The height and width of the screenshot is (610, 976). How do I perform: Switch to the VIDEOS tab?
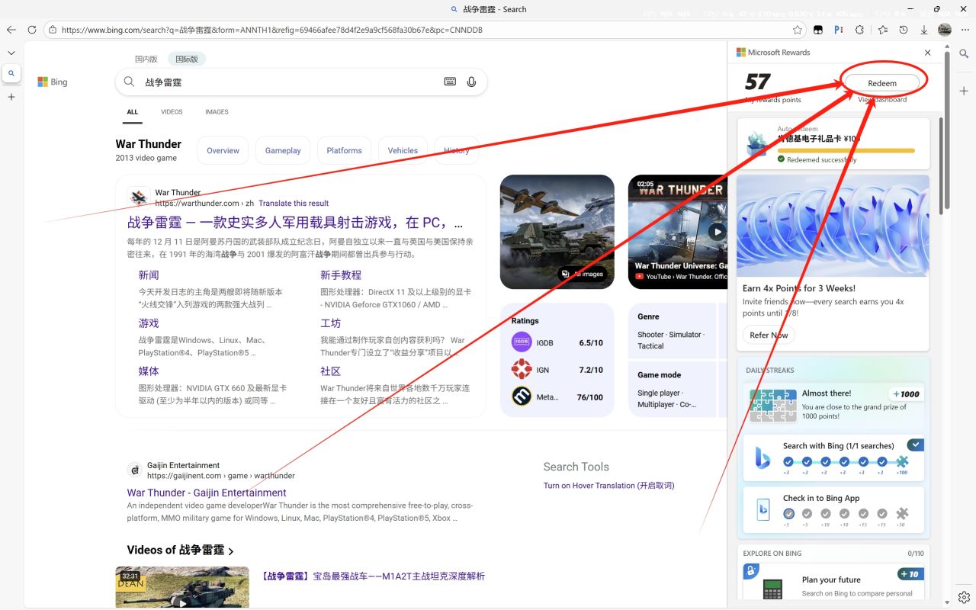pyautogui.click(x=172, y=112)
